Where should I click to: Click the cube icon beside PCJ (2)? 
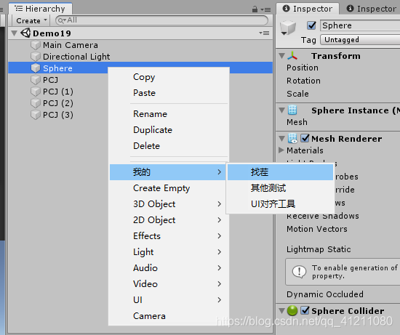[36, 103]
